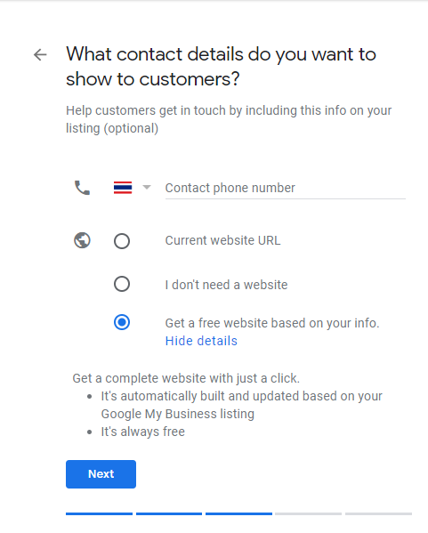
Task: Click the globe website icon
Action: pos(82,240)
